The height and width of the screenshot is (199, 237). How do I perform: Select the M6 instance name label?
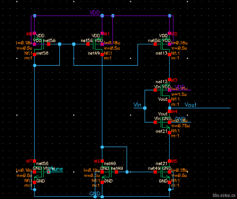97,161
